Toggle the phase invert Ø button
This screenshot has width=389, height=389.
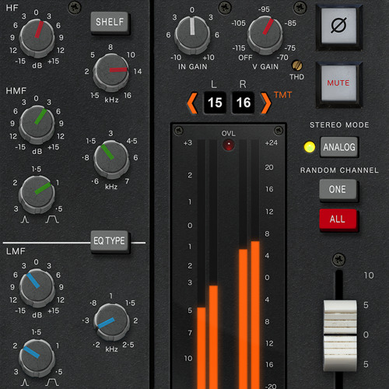[338, 26]
